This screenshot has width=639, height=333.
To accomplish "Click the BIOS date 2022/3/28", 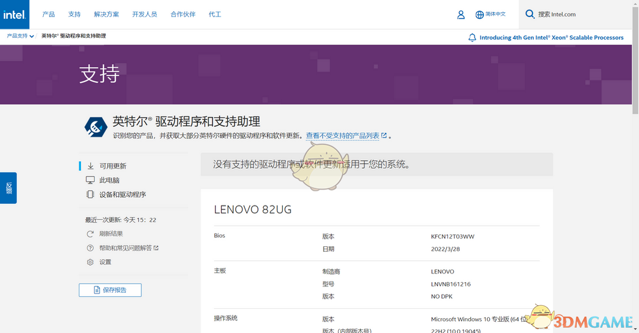I will point(446,249).
